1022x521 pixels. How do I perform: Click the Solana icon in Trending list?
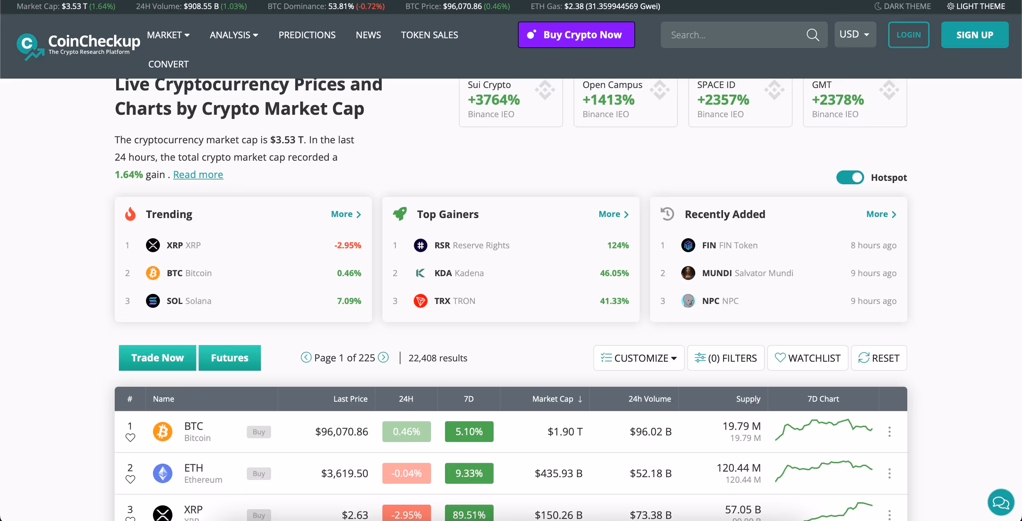pos(153,301)
